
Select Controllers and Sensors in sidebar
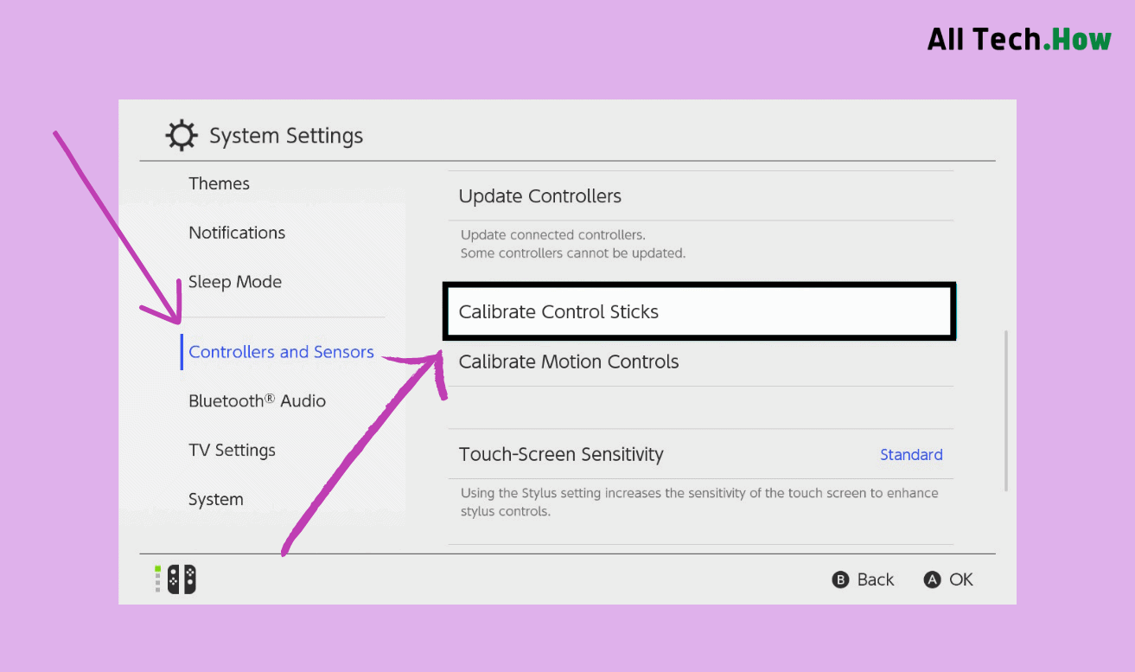281,351
